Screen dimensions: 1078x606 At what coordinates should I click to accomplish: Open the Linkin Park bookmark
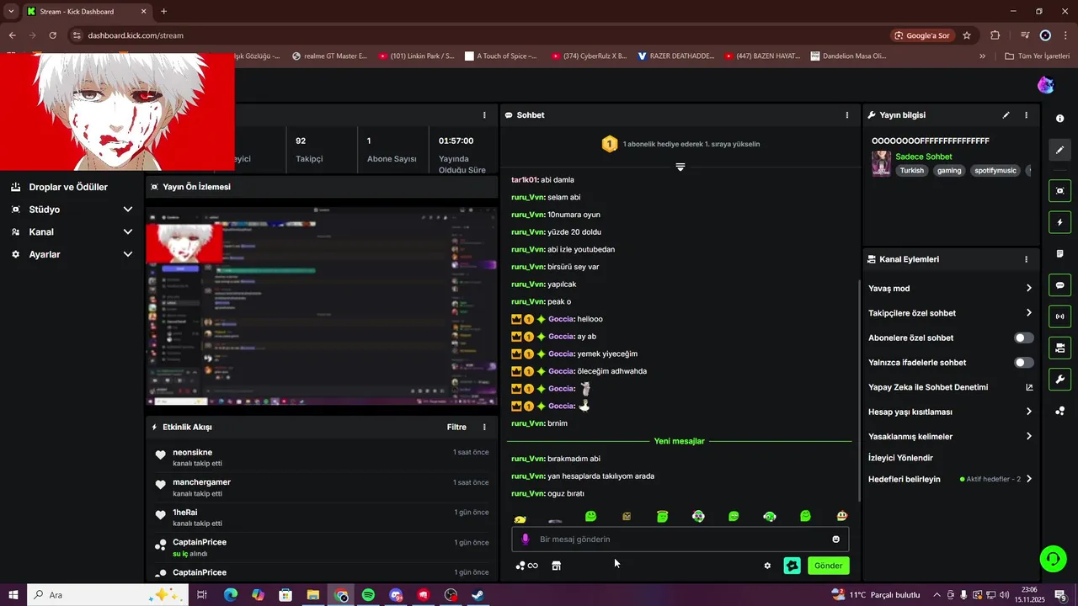point(416,56)
